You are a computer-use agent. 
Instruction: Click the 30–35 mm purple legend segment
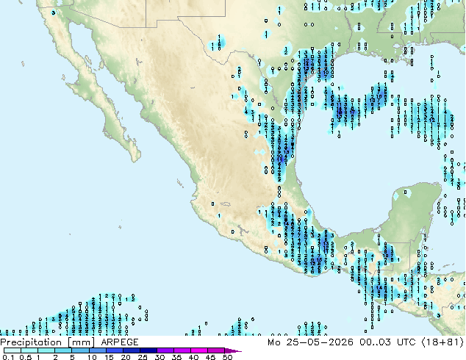pyautogui.click(x=165, y=350)
